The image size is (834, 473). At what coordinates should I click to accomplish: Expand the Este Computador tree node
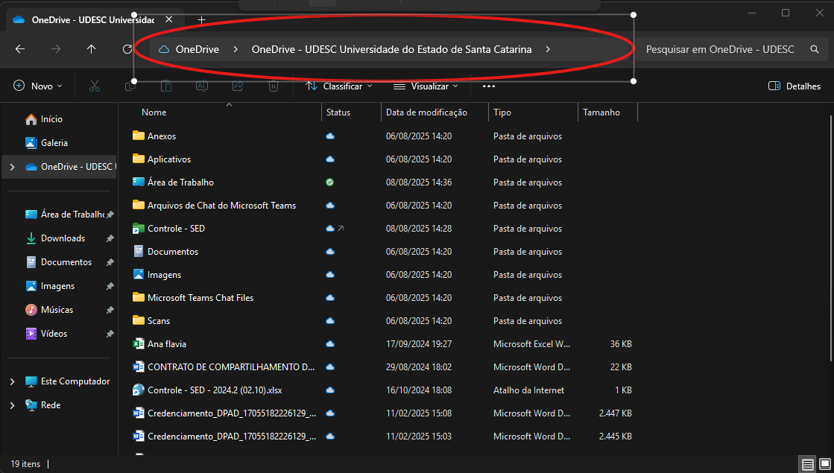click(x=12, y=381)
